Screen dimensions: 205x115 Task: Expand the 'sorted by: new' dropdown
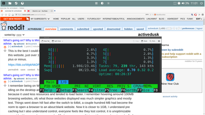20,35
